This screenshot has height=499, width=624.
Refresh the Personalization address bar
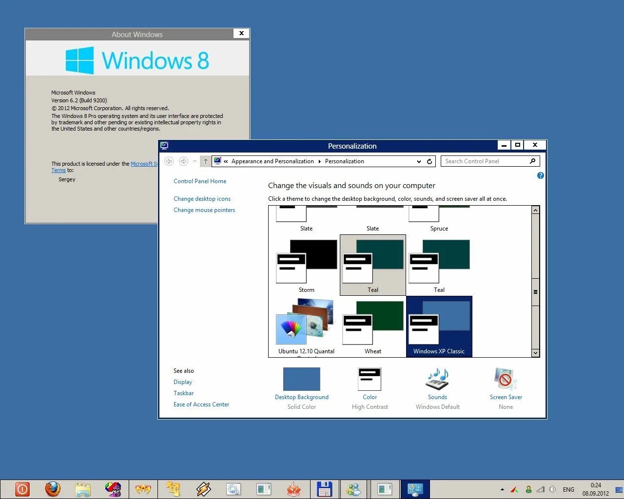click(x=429, y=161)
